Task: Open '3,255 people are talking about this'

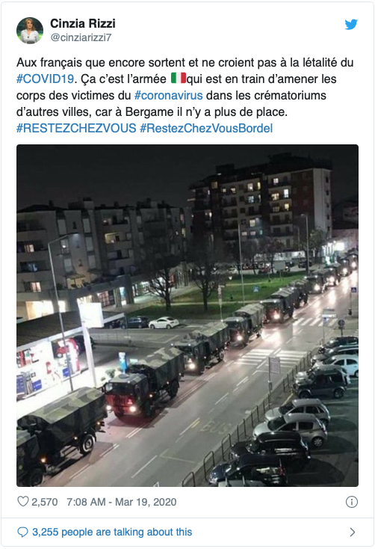Action: 112,533
